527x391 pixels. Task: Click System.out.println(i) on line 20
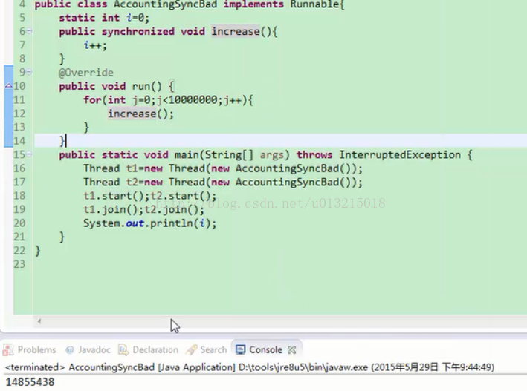coord(150,223)
